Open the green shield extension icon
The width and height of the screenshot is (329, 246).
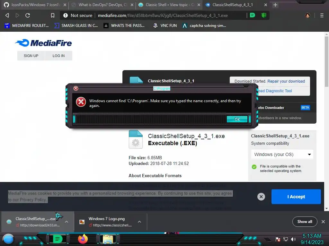pos(264,15)
